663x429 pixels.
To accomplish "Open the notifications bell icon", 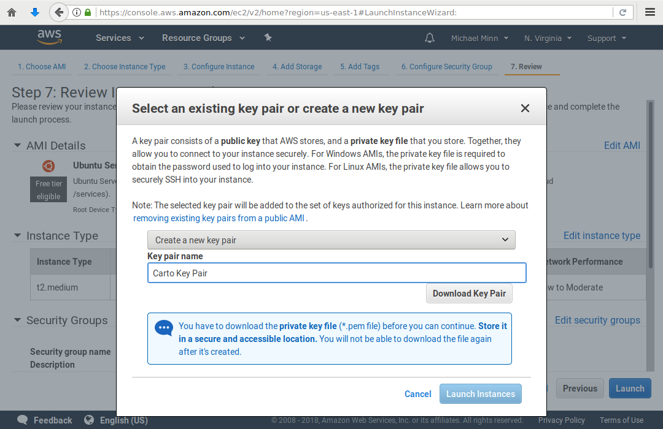I will 430,38.
